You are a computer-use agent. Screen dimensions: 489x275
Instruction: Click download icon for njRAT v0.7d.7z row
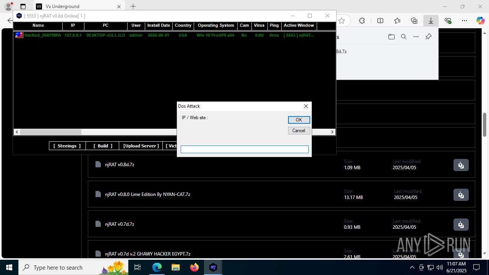[461, 225]
